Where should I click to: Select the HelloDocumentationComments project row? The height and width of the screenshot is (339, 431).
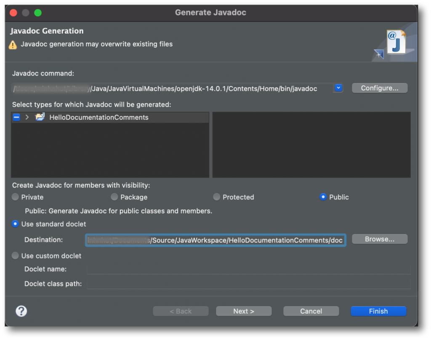click(x=110, y=117)
